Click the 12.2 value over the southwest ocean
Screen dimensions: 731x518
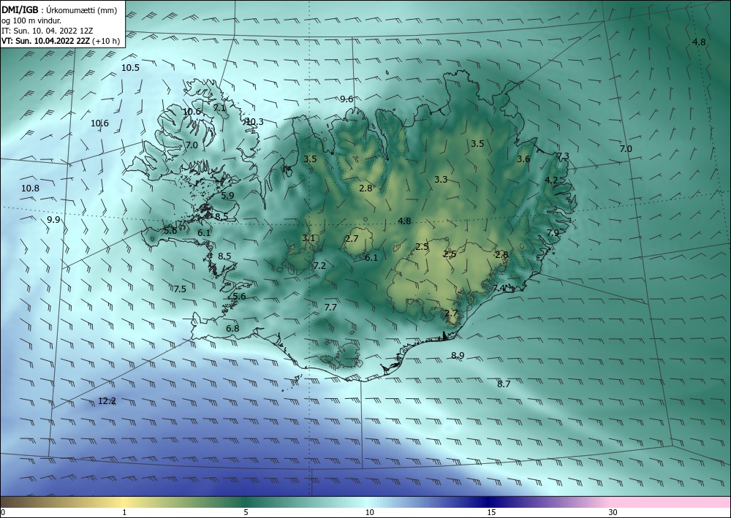[107, 400]
